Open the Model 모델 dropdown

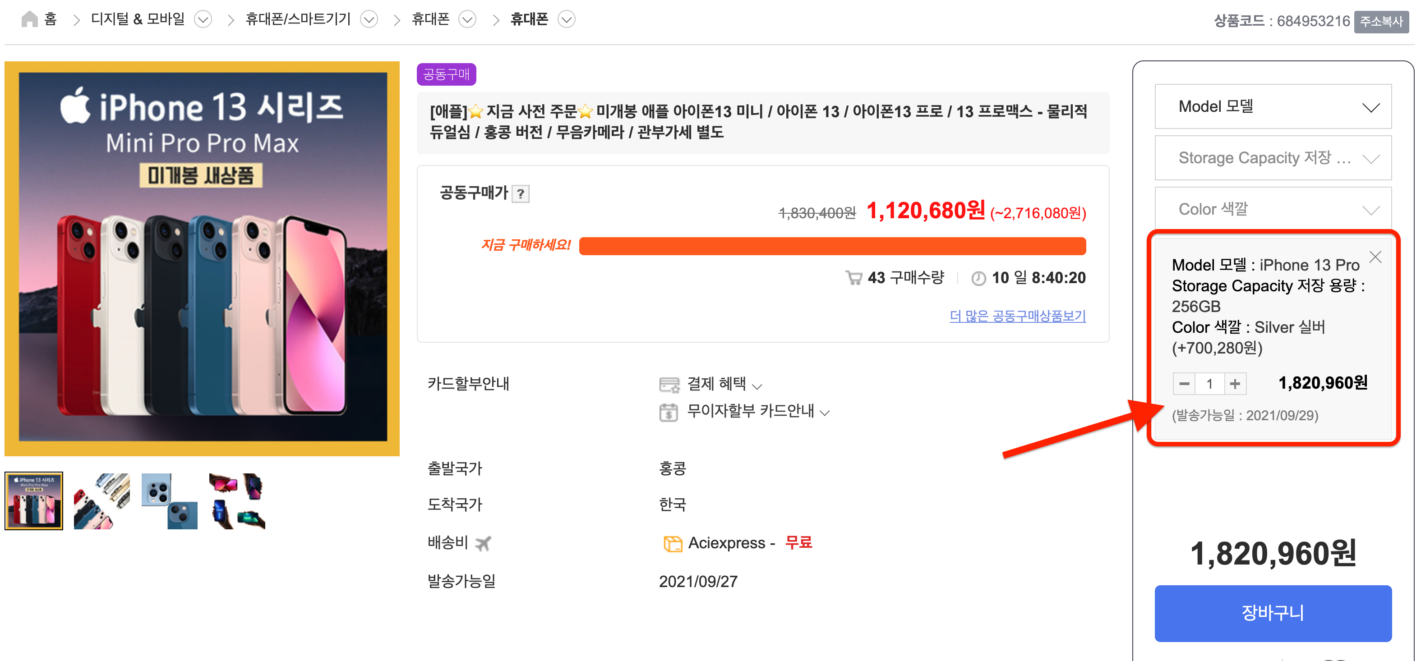click(x=1273, y=107)
